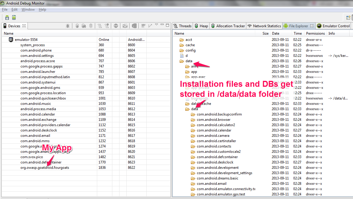Image resolution: width=353 pixels, height=199 pixels.
Task: Click the emulator-5554 device icon
Action: coord(11,40)
